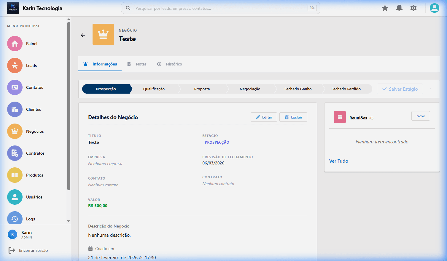Click the back arrow next to Teste
This screenshot has width=447, height=261.
click(83, 35)
